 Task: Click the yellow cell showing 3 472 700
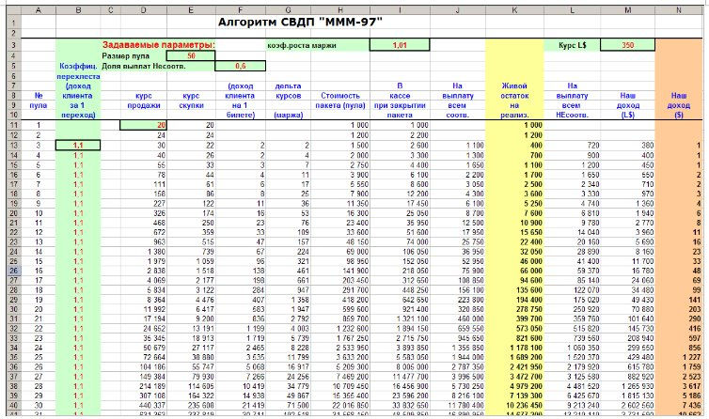(514, 377)
